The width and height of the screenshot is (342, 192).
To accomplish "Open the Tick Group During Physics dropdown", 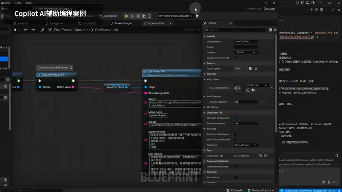I will tap(246, 145).
